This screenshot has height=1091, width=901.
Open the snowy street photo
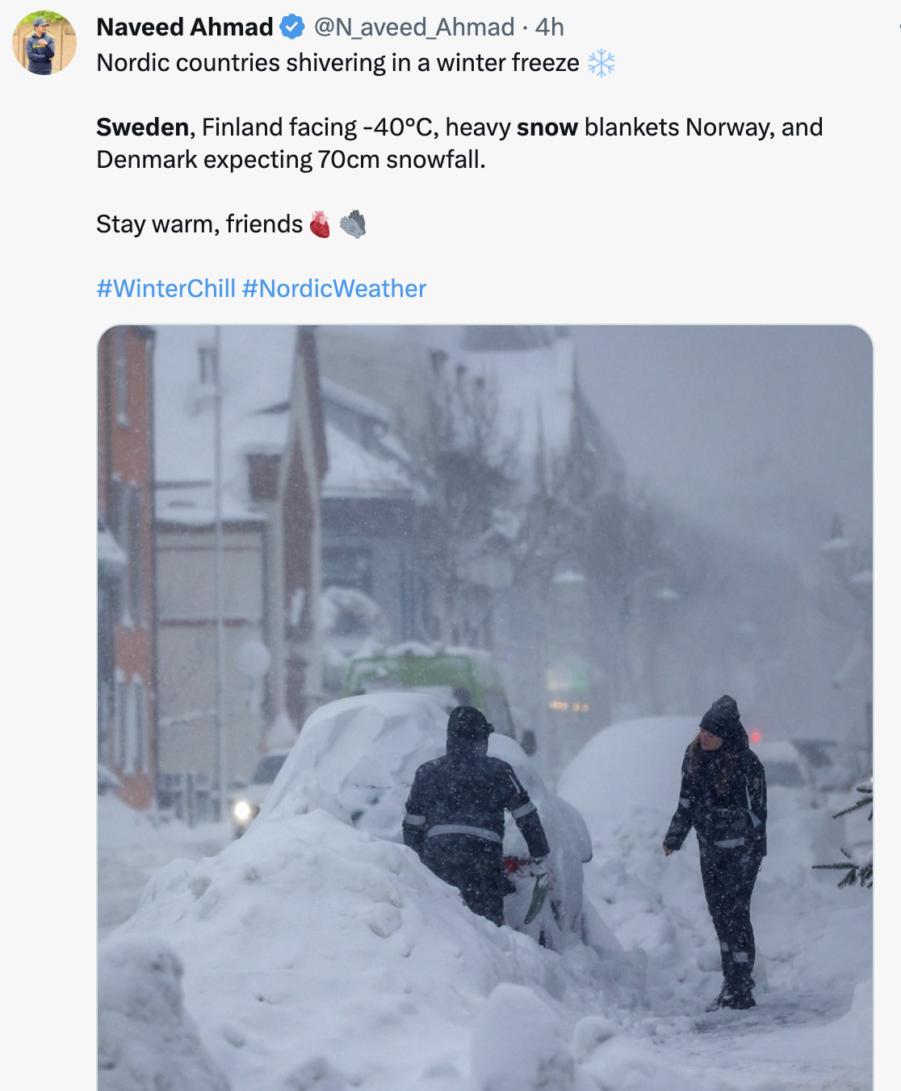[485, 708]
